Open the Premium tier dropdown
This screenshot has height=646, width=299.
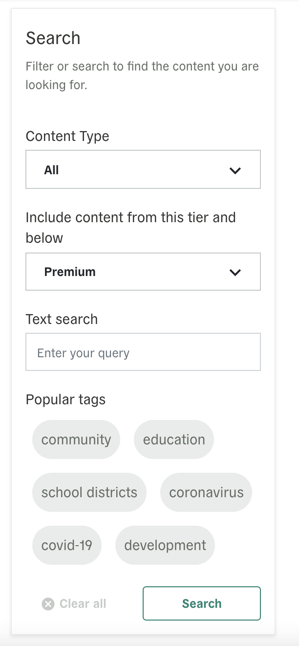(143, 272)
